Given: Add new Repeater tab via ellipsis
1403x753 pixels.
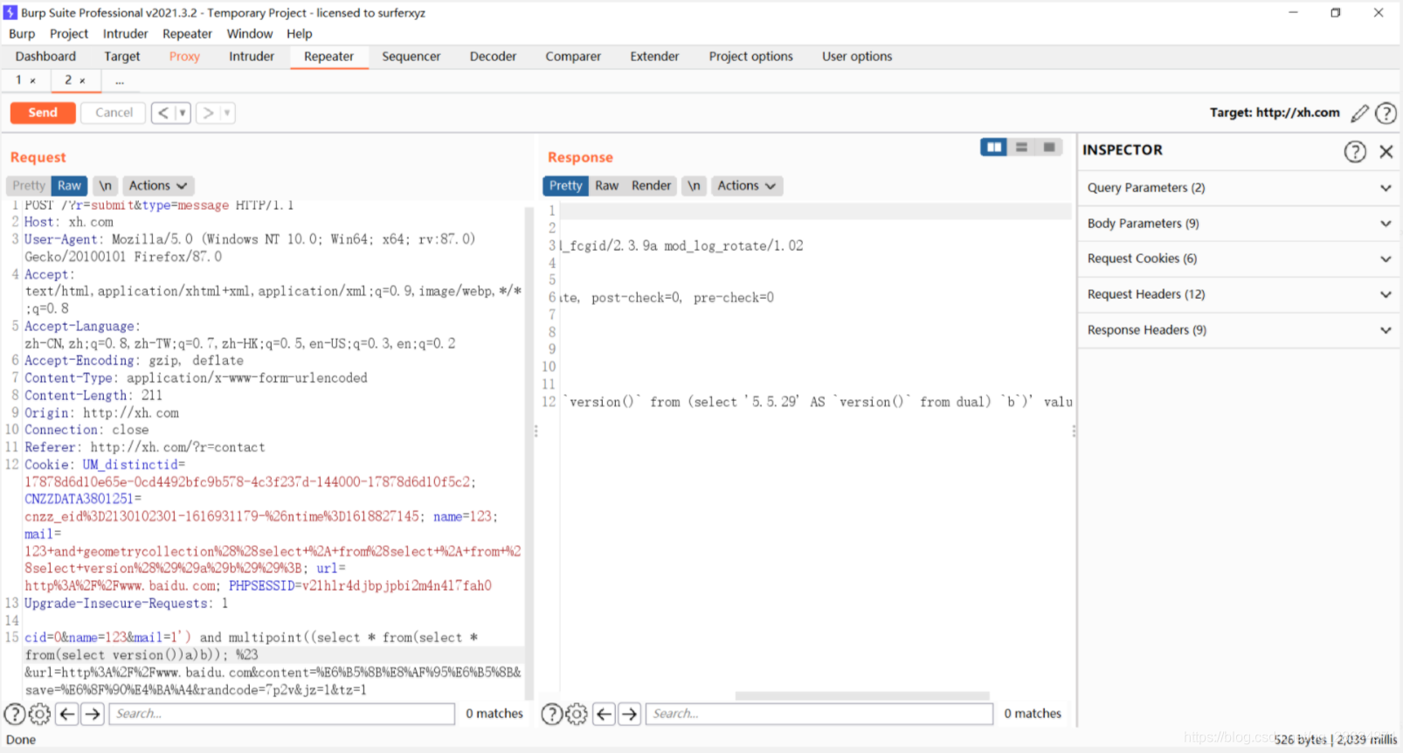Looking at the screenshot, I should tap(120, 80).
